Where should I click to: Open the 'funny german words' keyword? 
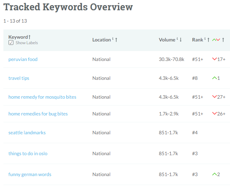(30, 174)
